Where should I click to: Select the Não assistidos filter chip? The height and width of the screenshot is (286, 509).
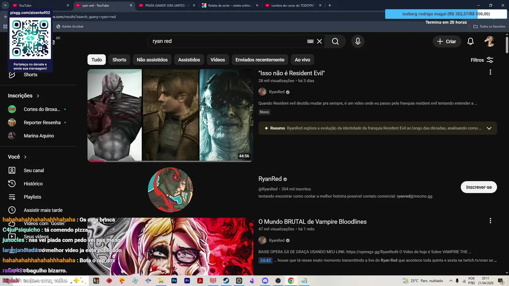pos(152,60)
